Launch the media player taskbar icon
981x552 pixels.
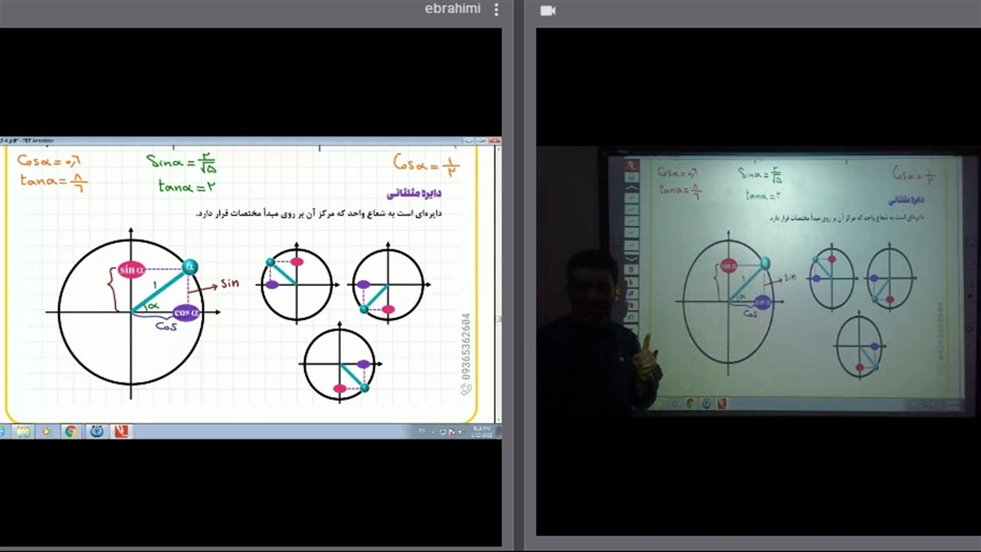click(46, 432)
